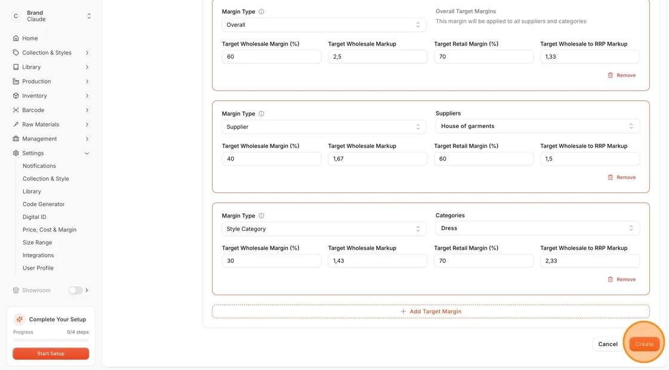This screenshot has height=370, width=669.
Task: Expand the Production submenu chevron
Action: [87, 81]
